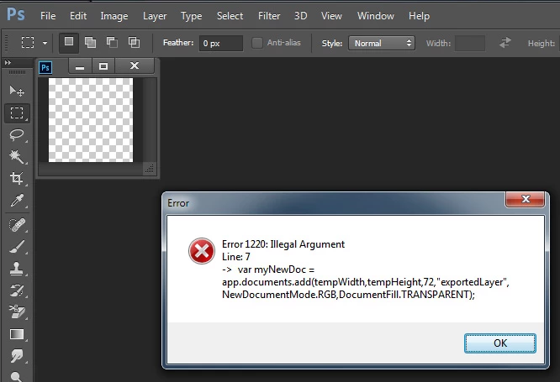Close the floating document window

[x=135, y=66]
